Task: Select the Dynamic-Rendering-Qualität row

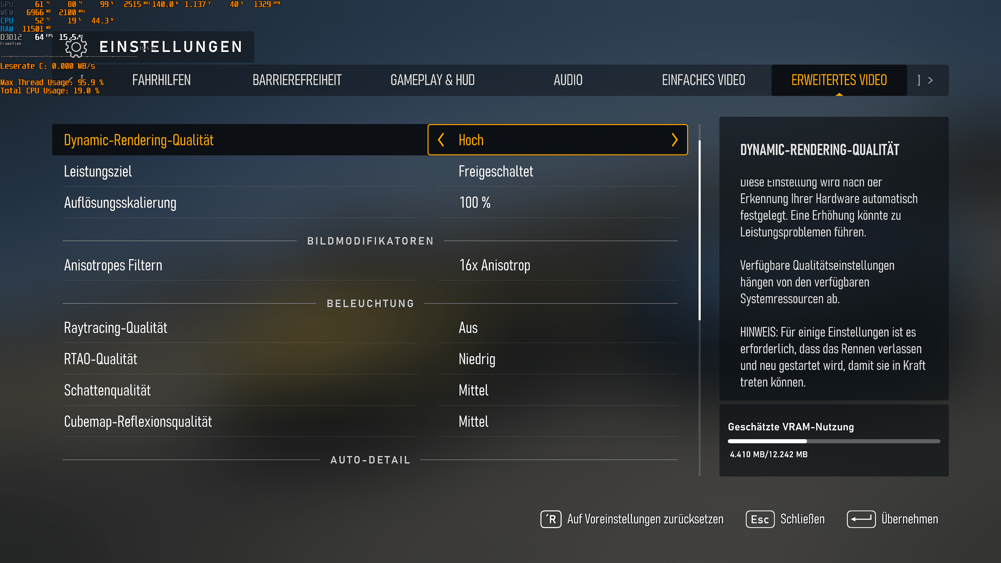Action: (370, 140)
